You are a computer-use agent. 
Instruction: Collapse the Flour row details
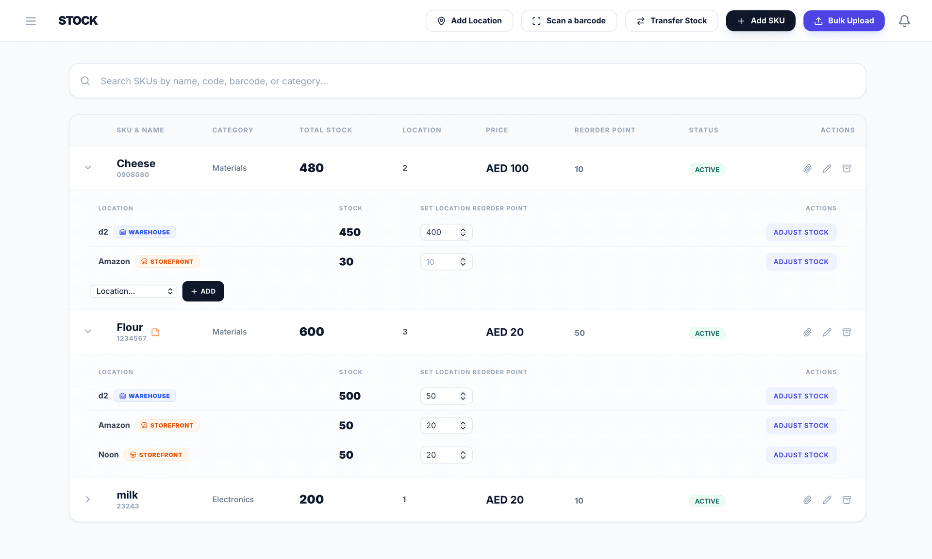(88, 331)
